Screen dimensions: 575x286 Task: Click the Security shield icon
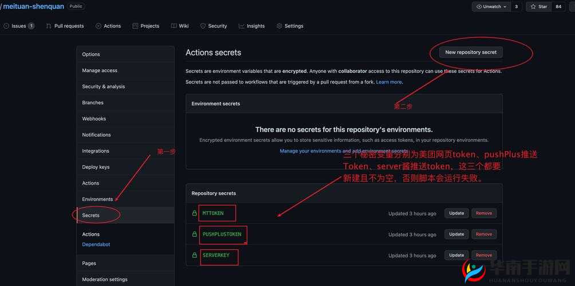coord(203,26)
